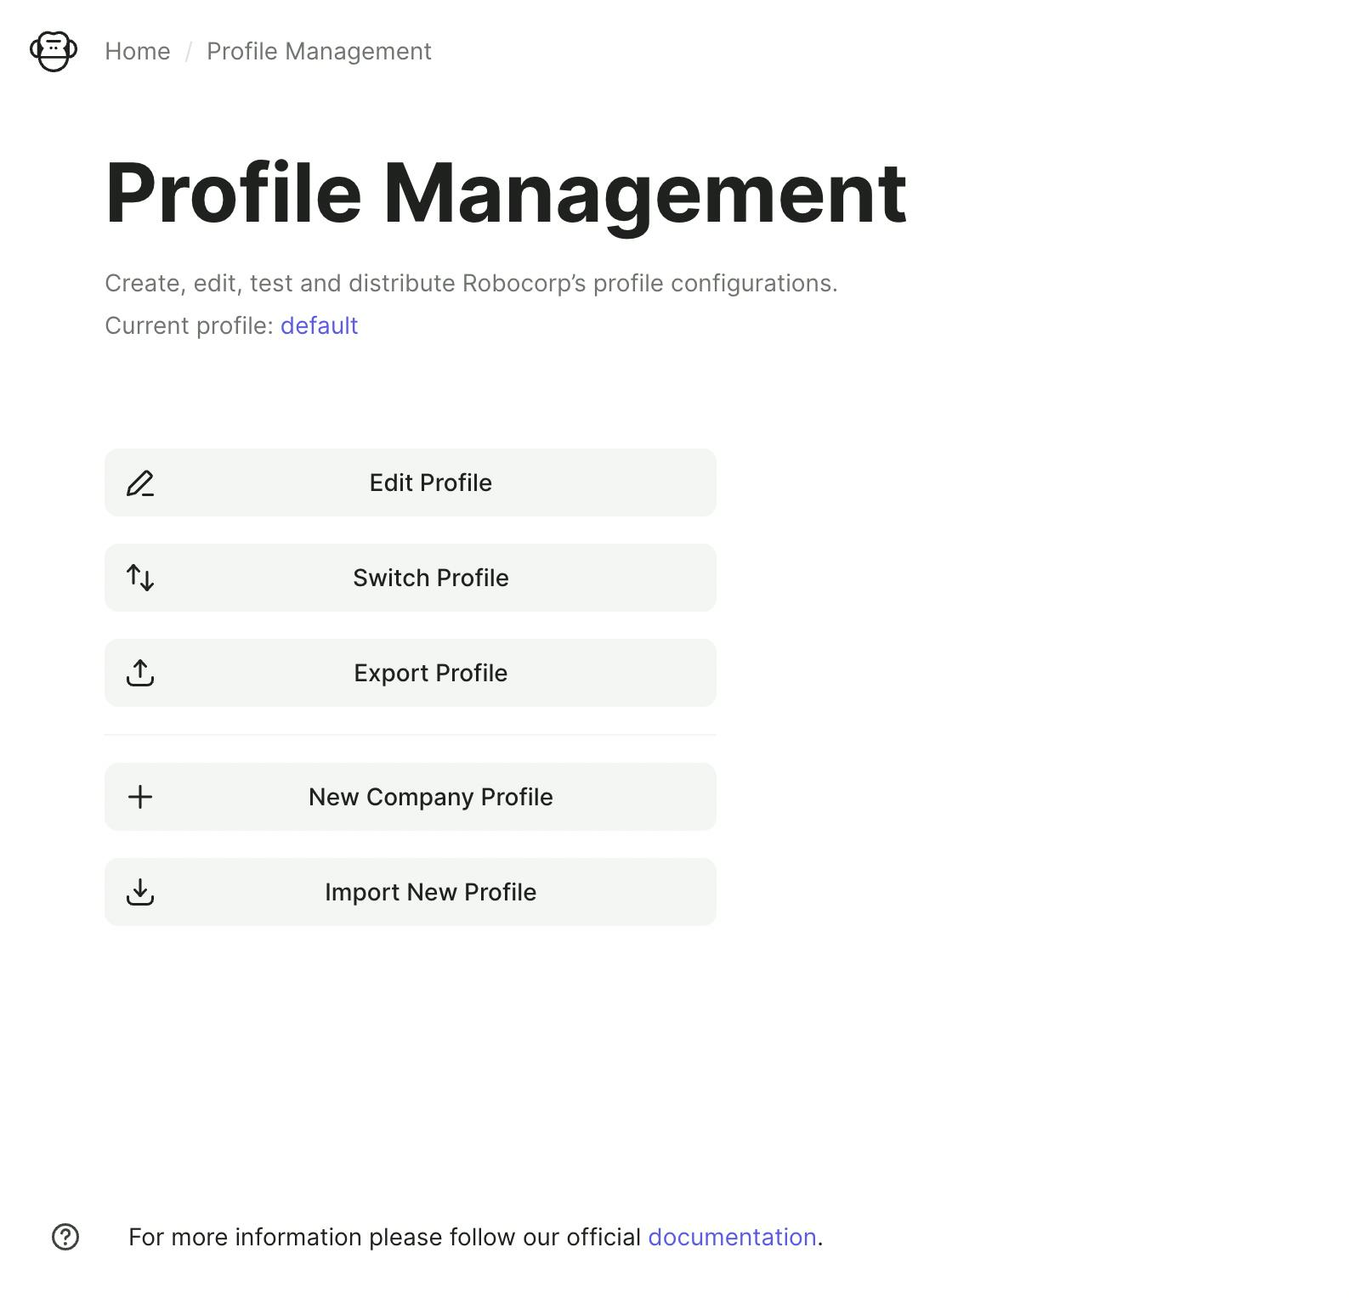Choose Import New Profile

click(411, 892)
